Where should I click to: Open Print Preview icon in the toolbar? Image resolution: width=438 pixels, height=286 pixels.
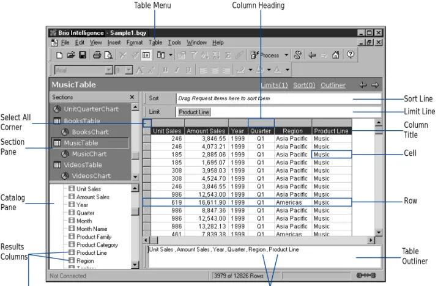108,55
